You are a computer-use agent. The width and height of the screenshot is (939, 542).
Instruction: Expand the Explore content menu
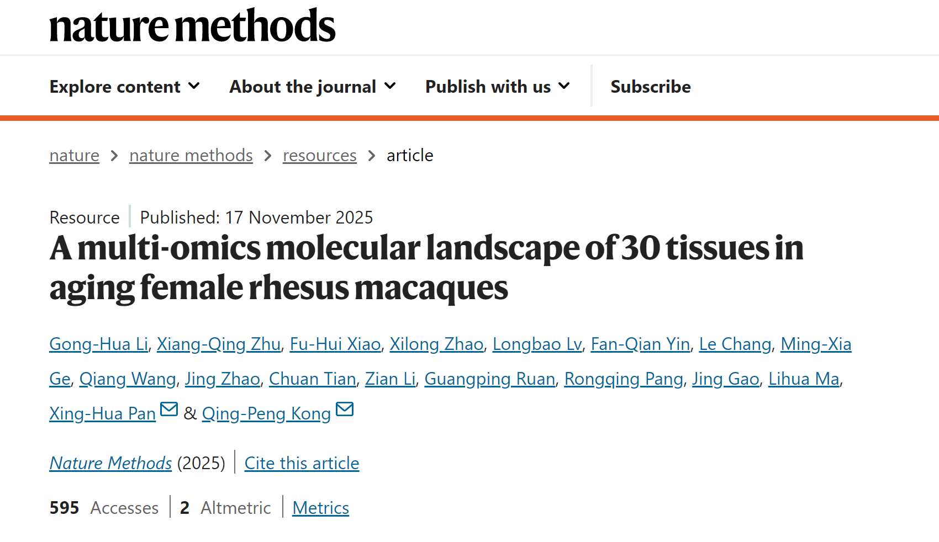coord(124,87)
